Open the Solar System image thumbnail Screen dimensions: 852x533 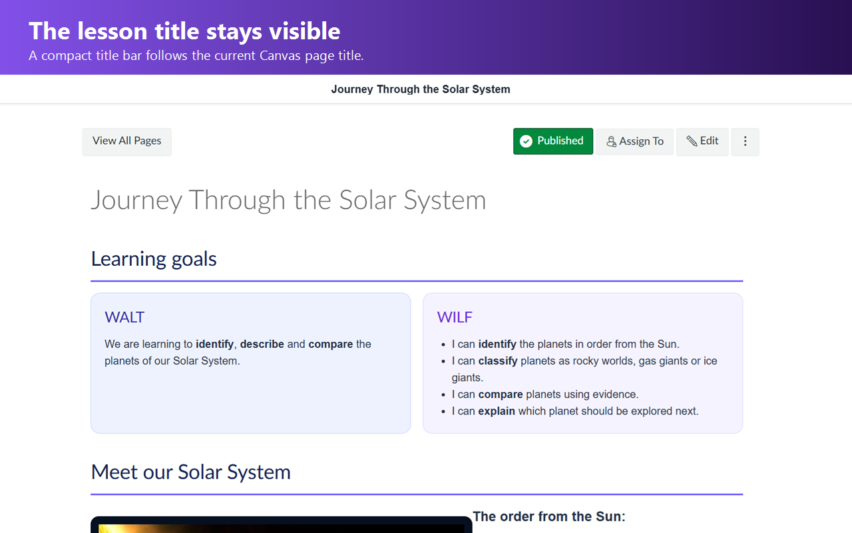282,525
